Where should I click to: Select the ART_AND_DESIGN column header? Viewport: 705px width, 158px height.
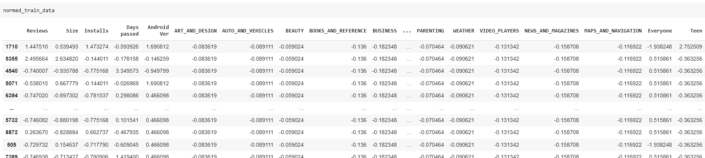[195, 31]
